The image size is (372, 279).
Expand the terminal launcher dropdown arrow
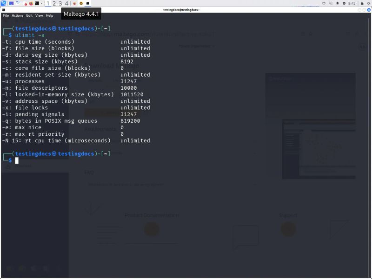click(x=41, y=2)
